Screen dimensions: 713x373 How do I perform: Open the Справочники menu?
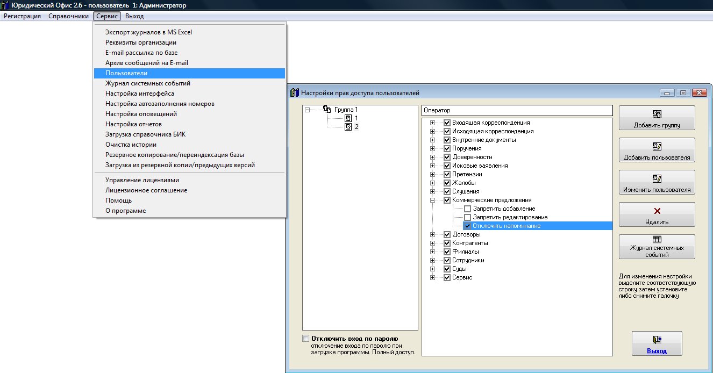point(68,16)
